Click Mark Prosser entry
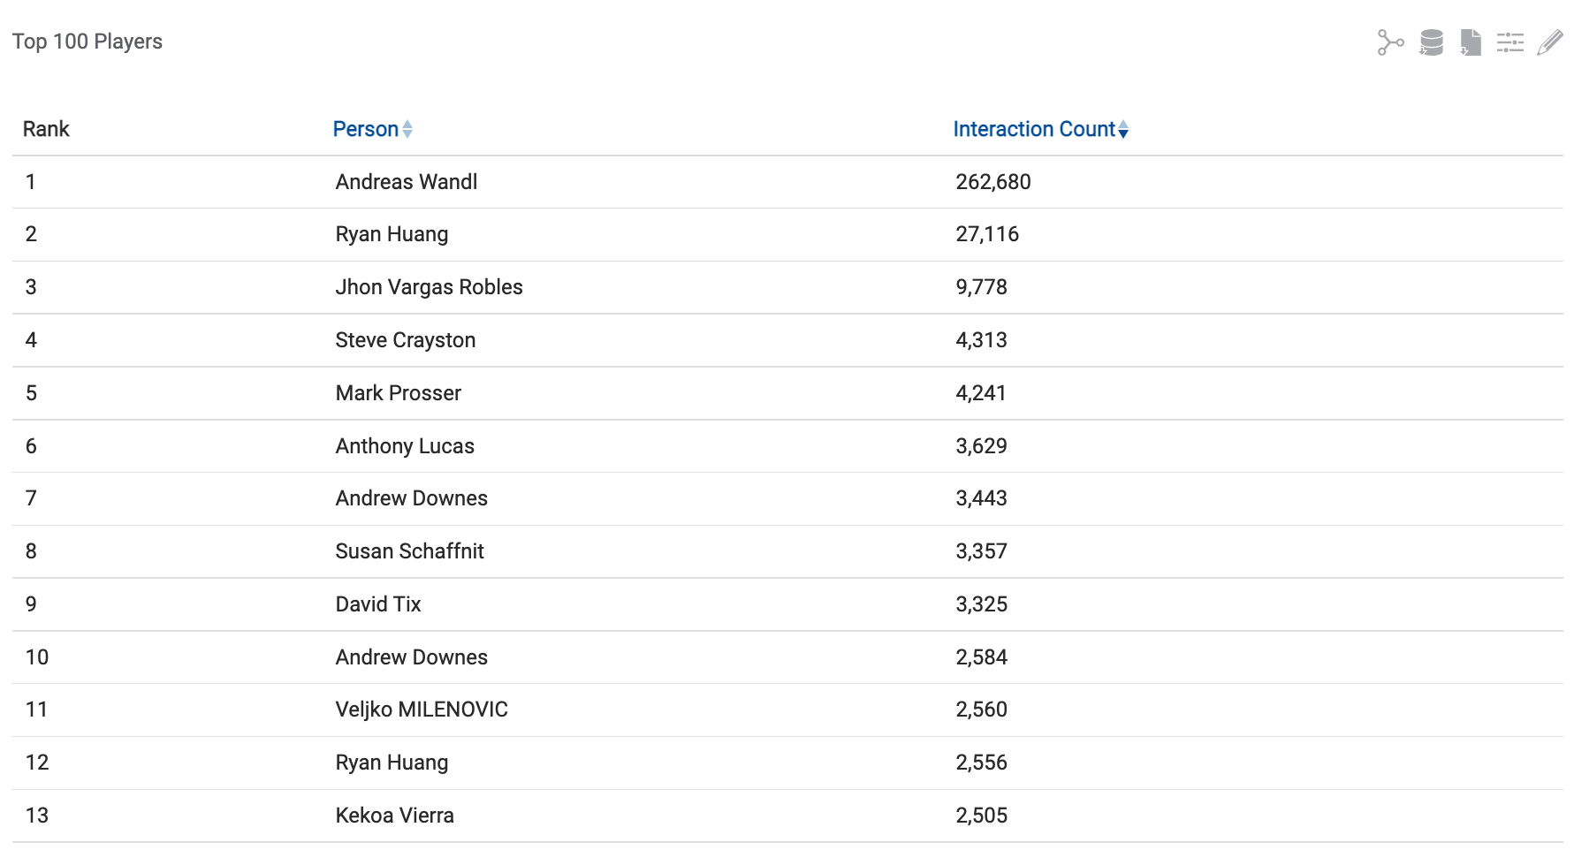1582x850 pixels. 398,393
